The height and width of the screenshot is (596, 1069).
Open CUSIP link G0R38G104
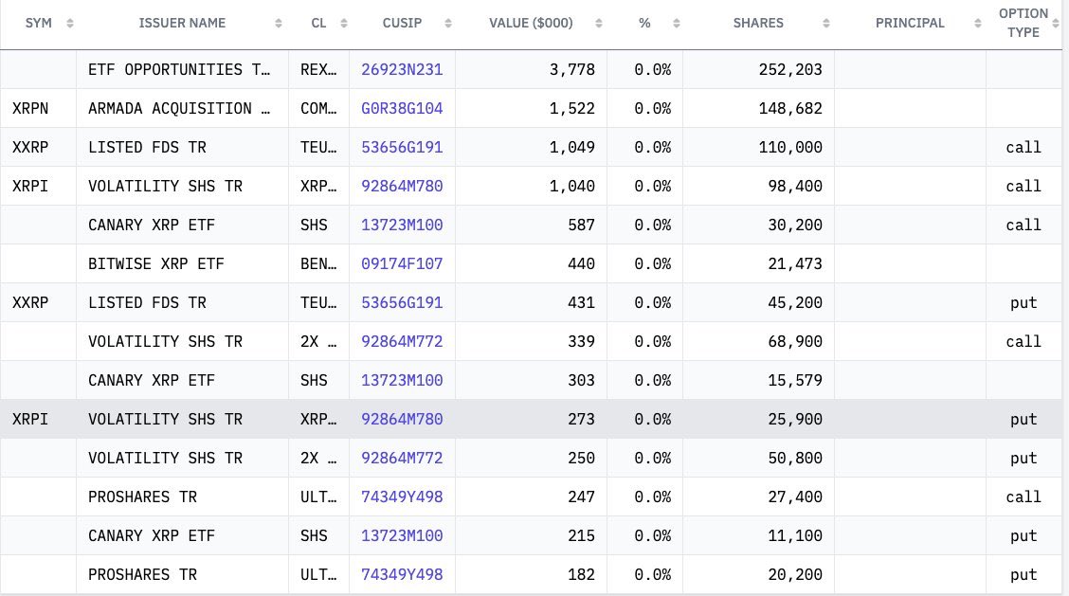(402, 108)
